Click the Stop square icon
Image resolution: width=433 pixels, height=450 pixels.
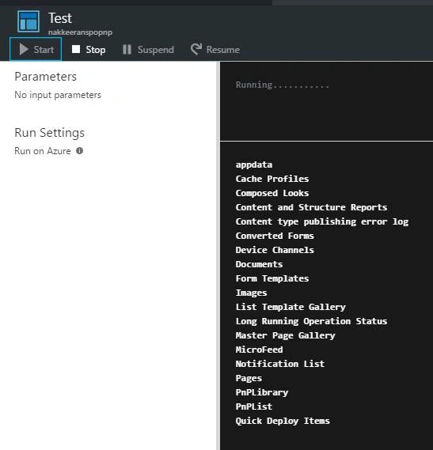(x=76, y=49)
